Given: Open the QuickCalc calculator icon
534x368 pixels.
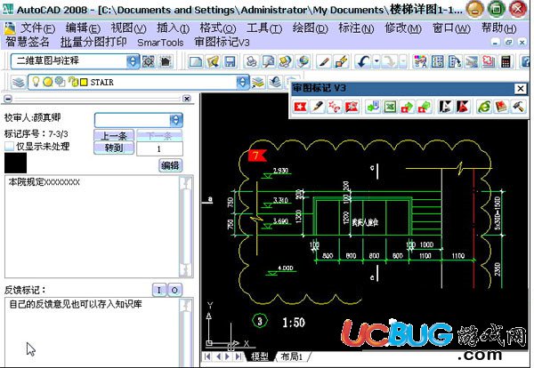Looking at the screenshot, I should [506, 61].
